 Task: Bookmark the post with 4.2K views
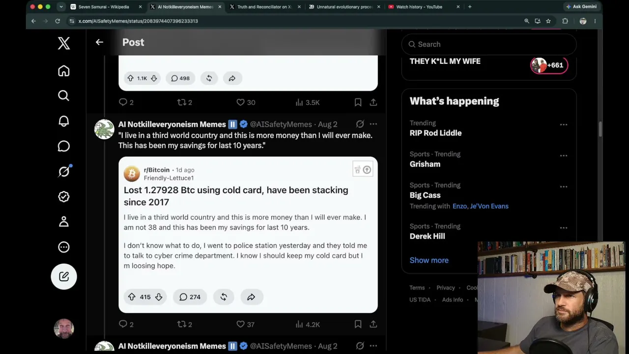tap(358, 324)
